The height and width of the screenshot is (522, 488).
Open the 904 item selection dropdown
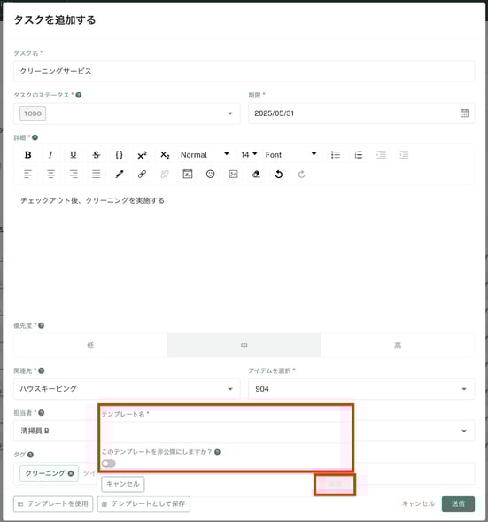361,388
